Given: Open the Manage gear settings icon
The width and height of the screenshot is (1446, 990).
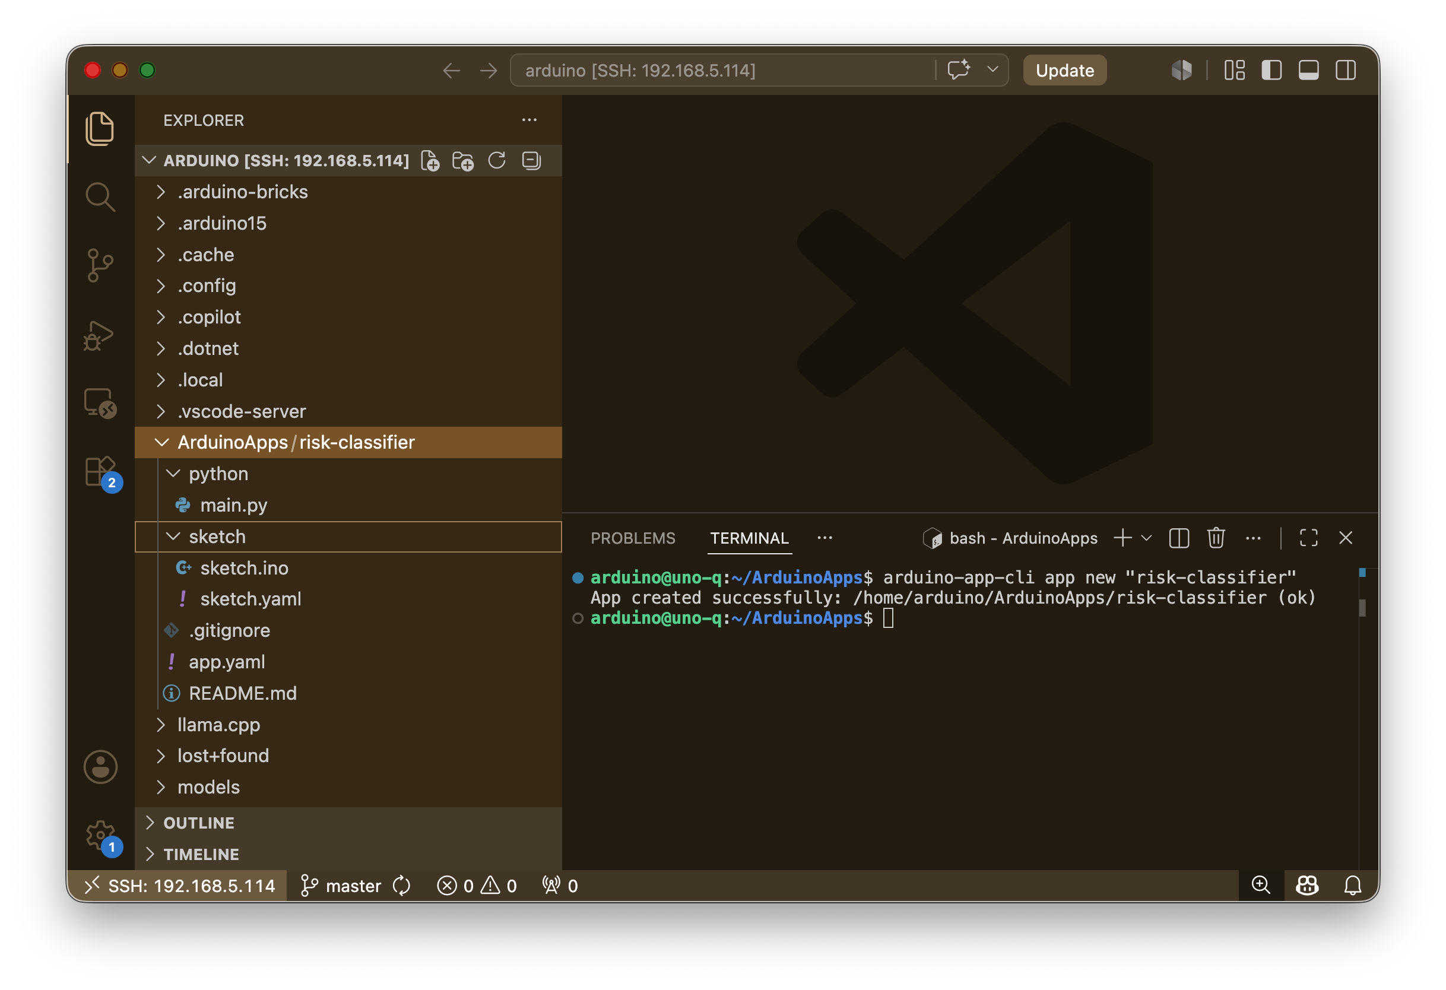Looking at the screenshot, I should tap(100, 835).
